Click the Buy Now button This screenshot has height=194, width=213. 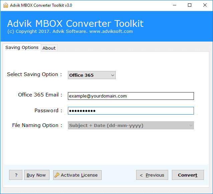37,175
